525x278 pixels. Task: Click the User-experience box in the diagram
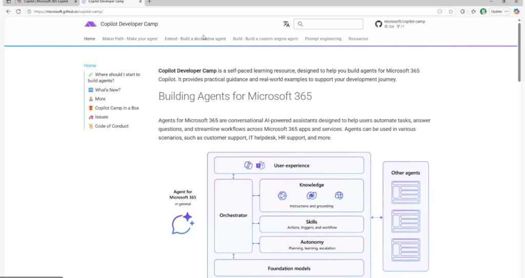(x=289, y=165)
